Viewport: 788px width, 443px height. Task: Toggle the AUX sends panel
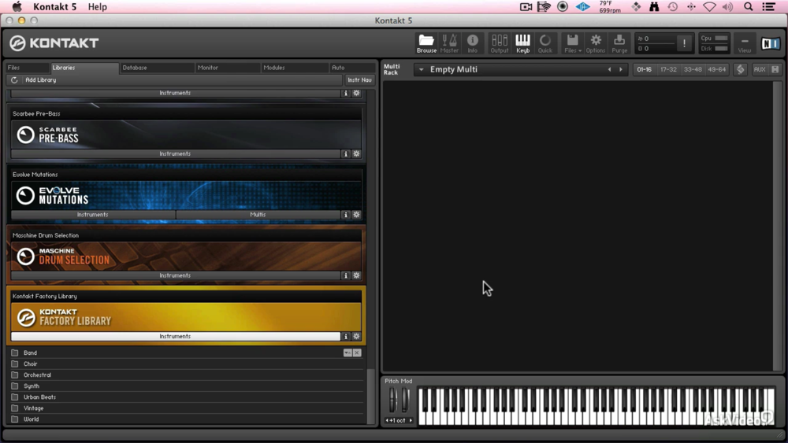pyautogui.click(x=760, y=69)
